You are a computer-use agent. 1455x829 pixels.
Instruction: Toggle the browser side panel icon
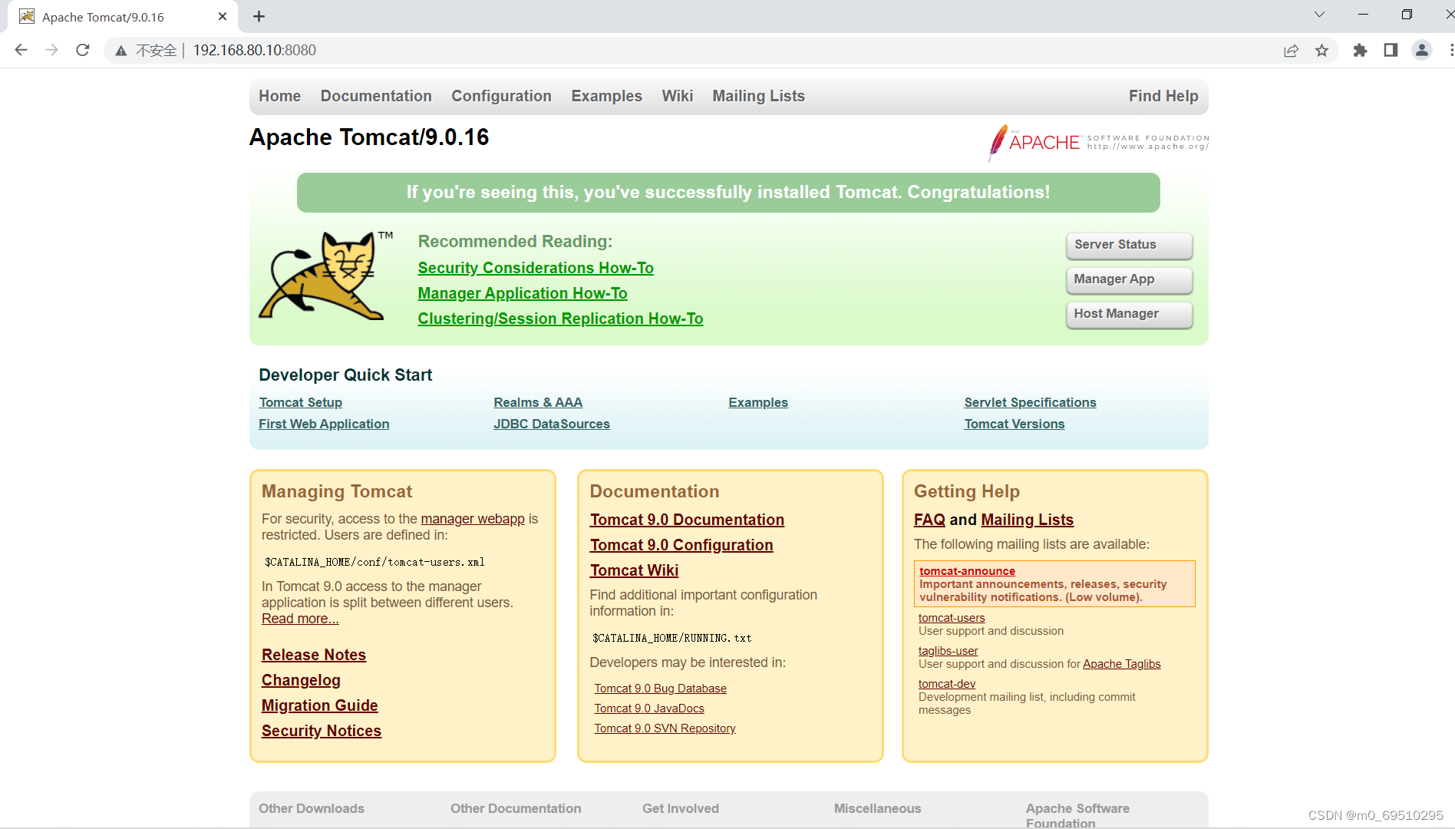click(1391, 51)
